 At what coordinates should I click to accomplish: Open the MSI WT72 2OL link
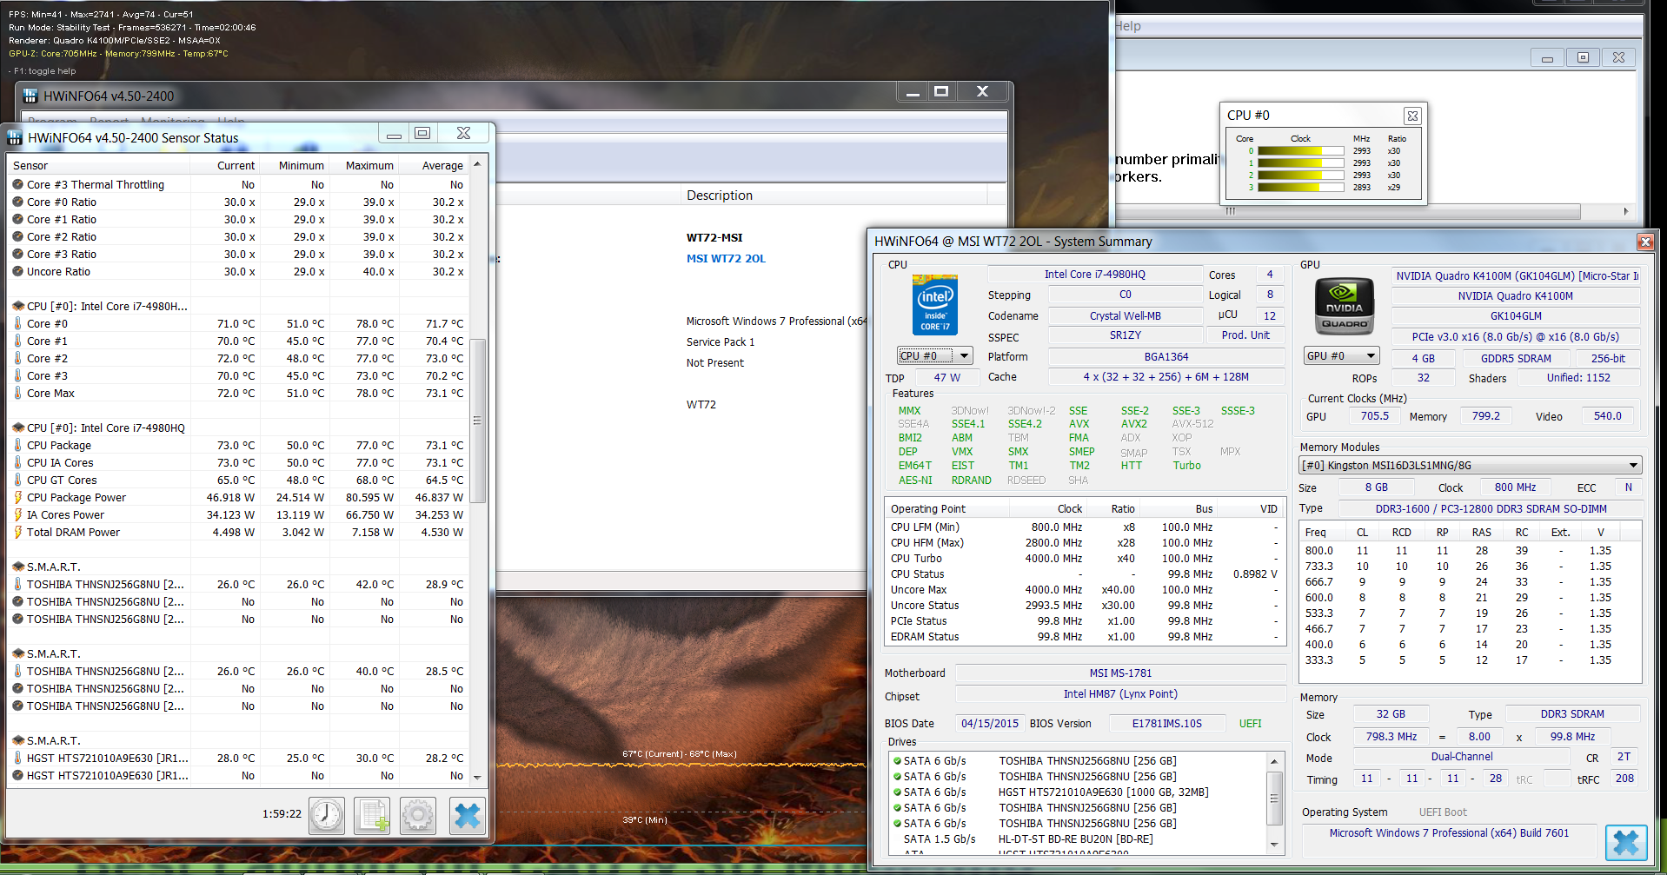point(726,258)
